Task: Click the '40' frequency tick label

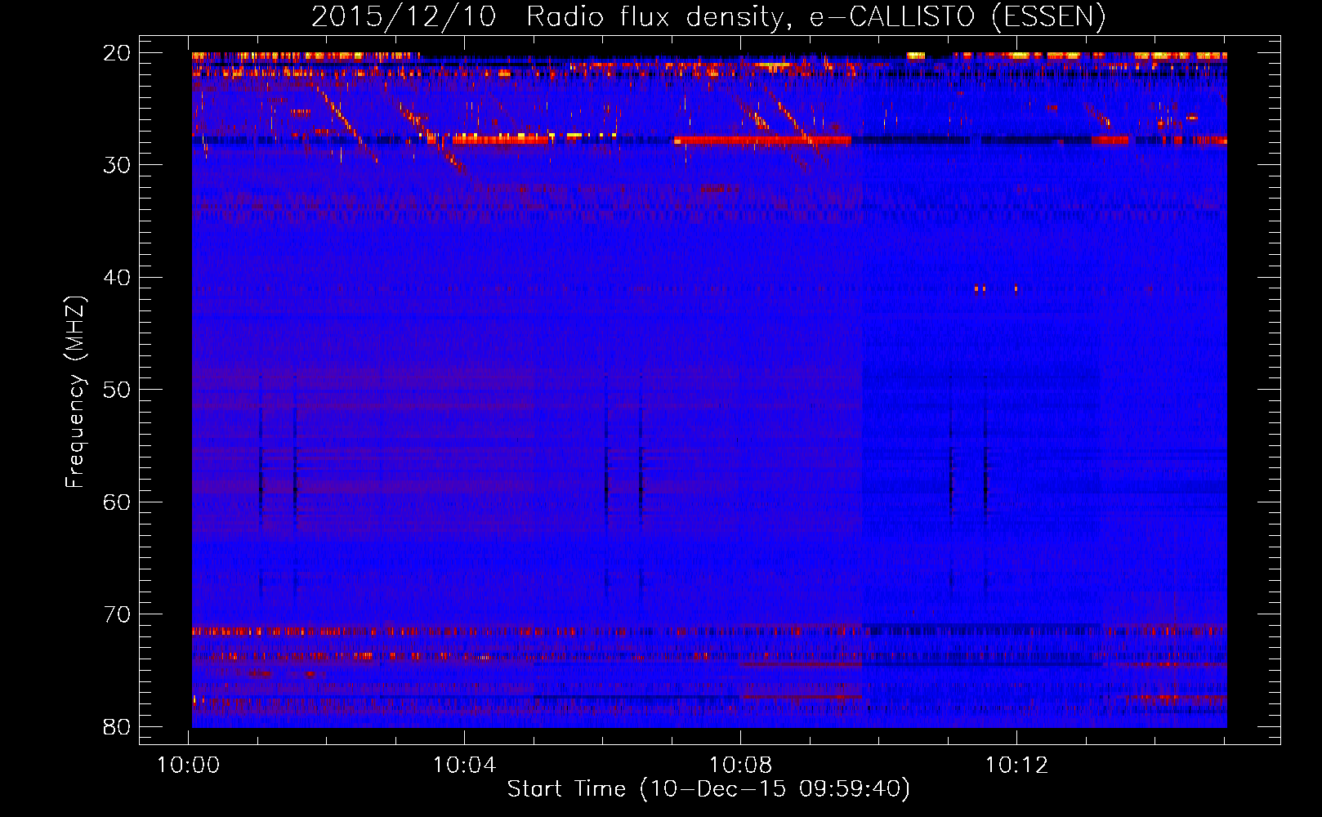Action: pyautogui.click(x=117, y=278)
